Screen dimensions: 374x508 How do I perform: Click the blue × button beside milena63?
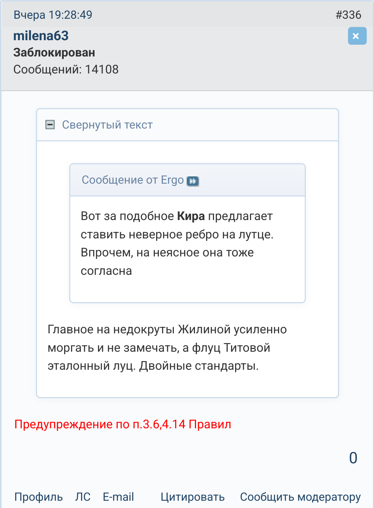click(357, 36)
